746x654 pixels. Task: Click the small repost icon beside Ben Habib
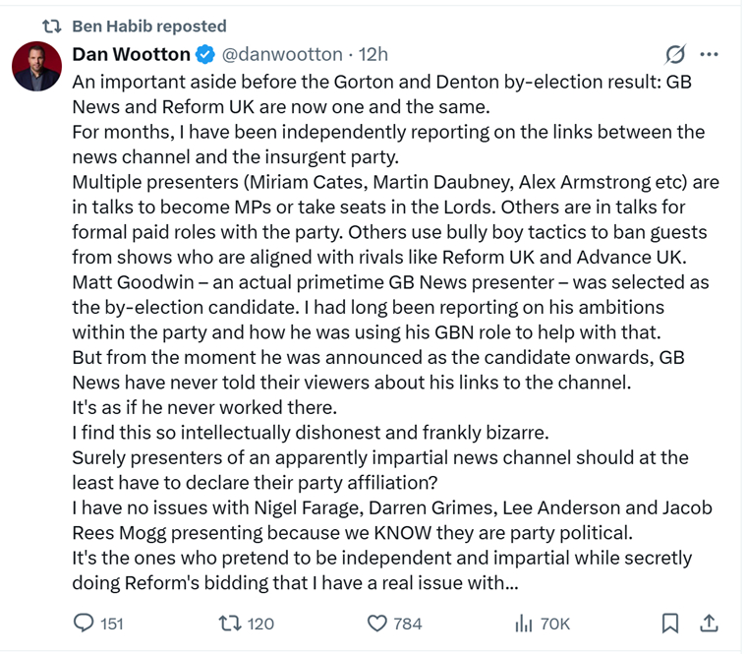coord(52,26)
